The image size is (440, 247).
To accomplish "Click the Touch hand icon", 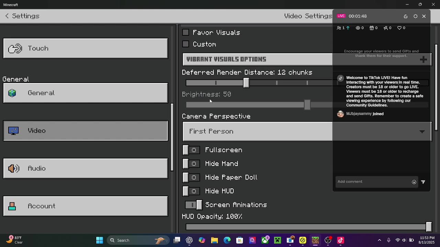I will [x=15, y=48].
